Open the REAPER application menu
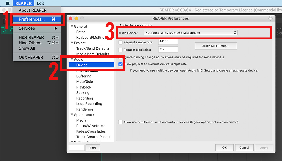Image resolution: width=282 pixels, height=161 pixels. pyautogui.click(x=23, y=3)
